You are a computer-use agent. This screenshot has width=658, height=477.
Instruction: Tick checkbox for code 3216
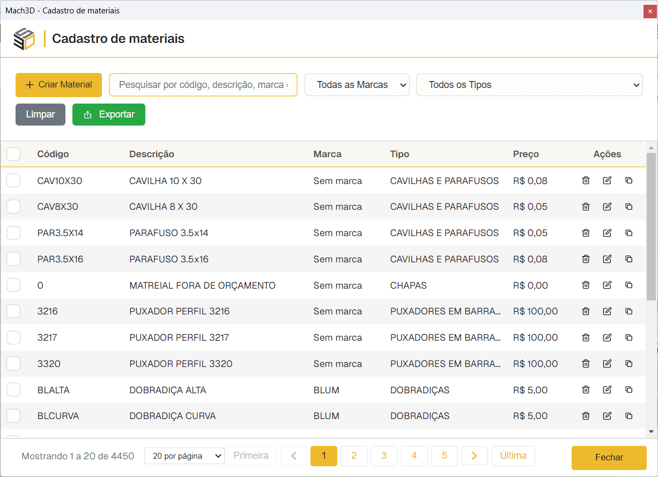[13, 311]
